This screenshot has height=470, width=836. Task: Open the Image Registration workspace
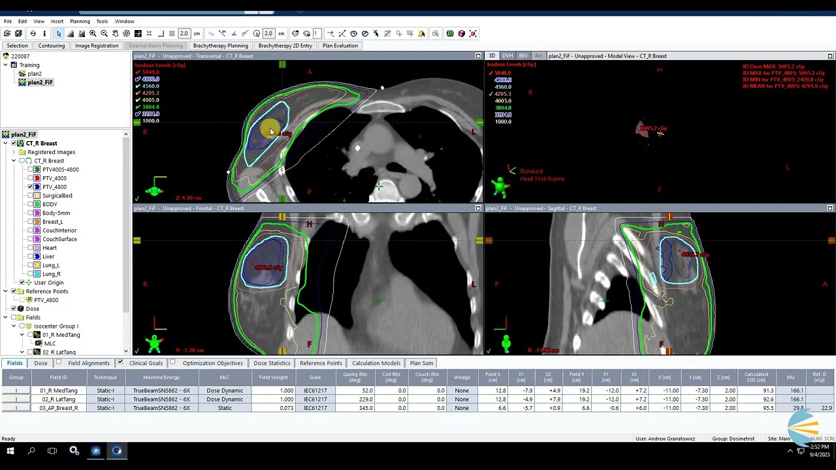(97, 46)
